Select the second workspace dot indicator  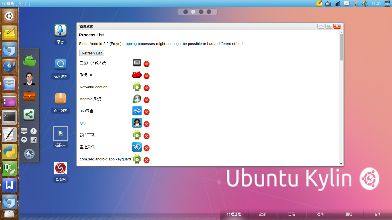pyautogui.click(x=193, y=12)
